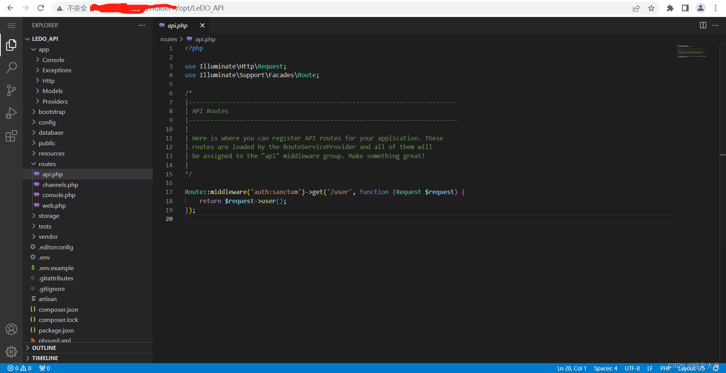Reload the browser page
Screen dimensions: 726x373
coord(41,8)
